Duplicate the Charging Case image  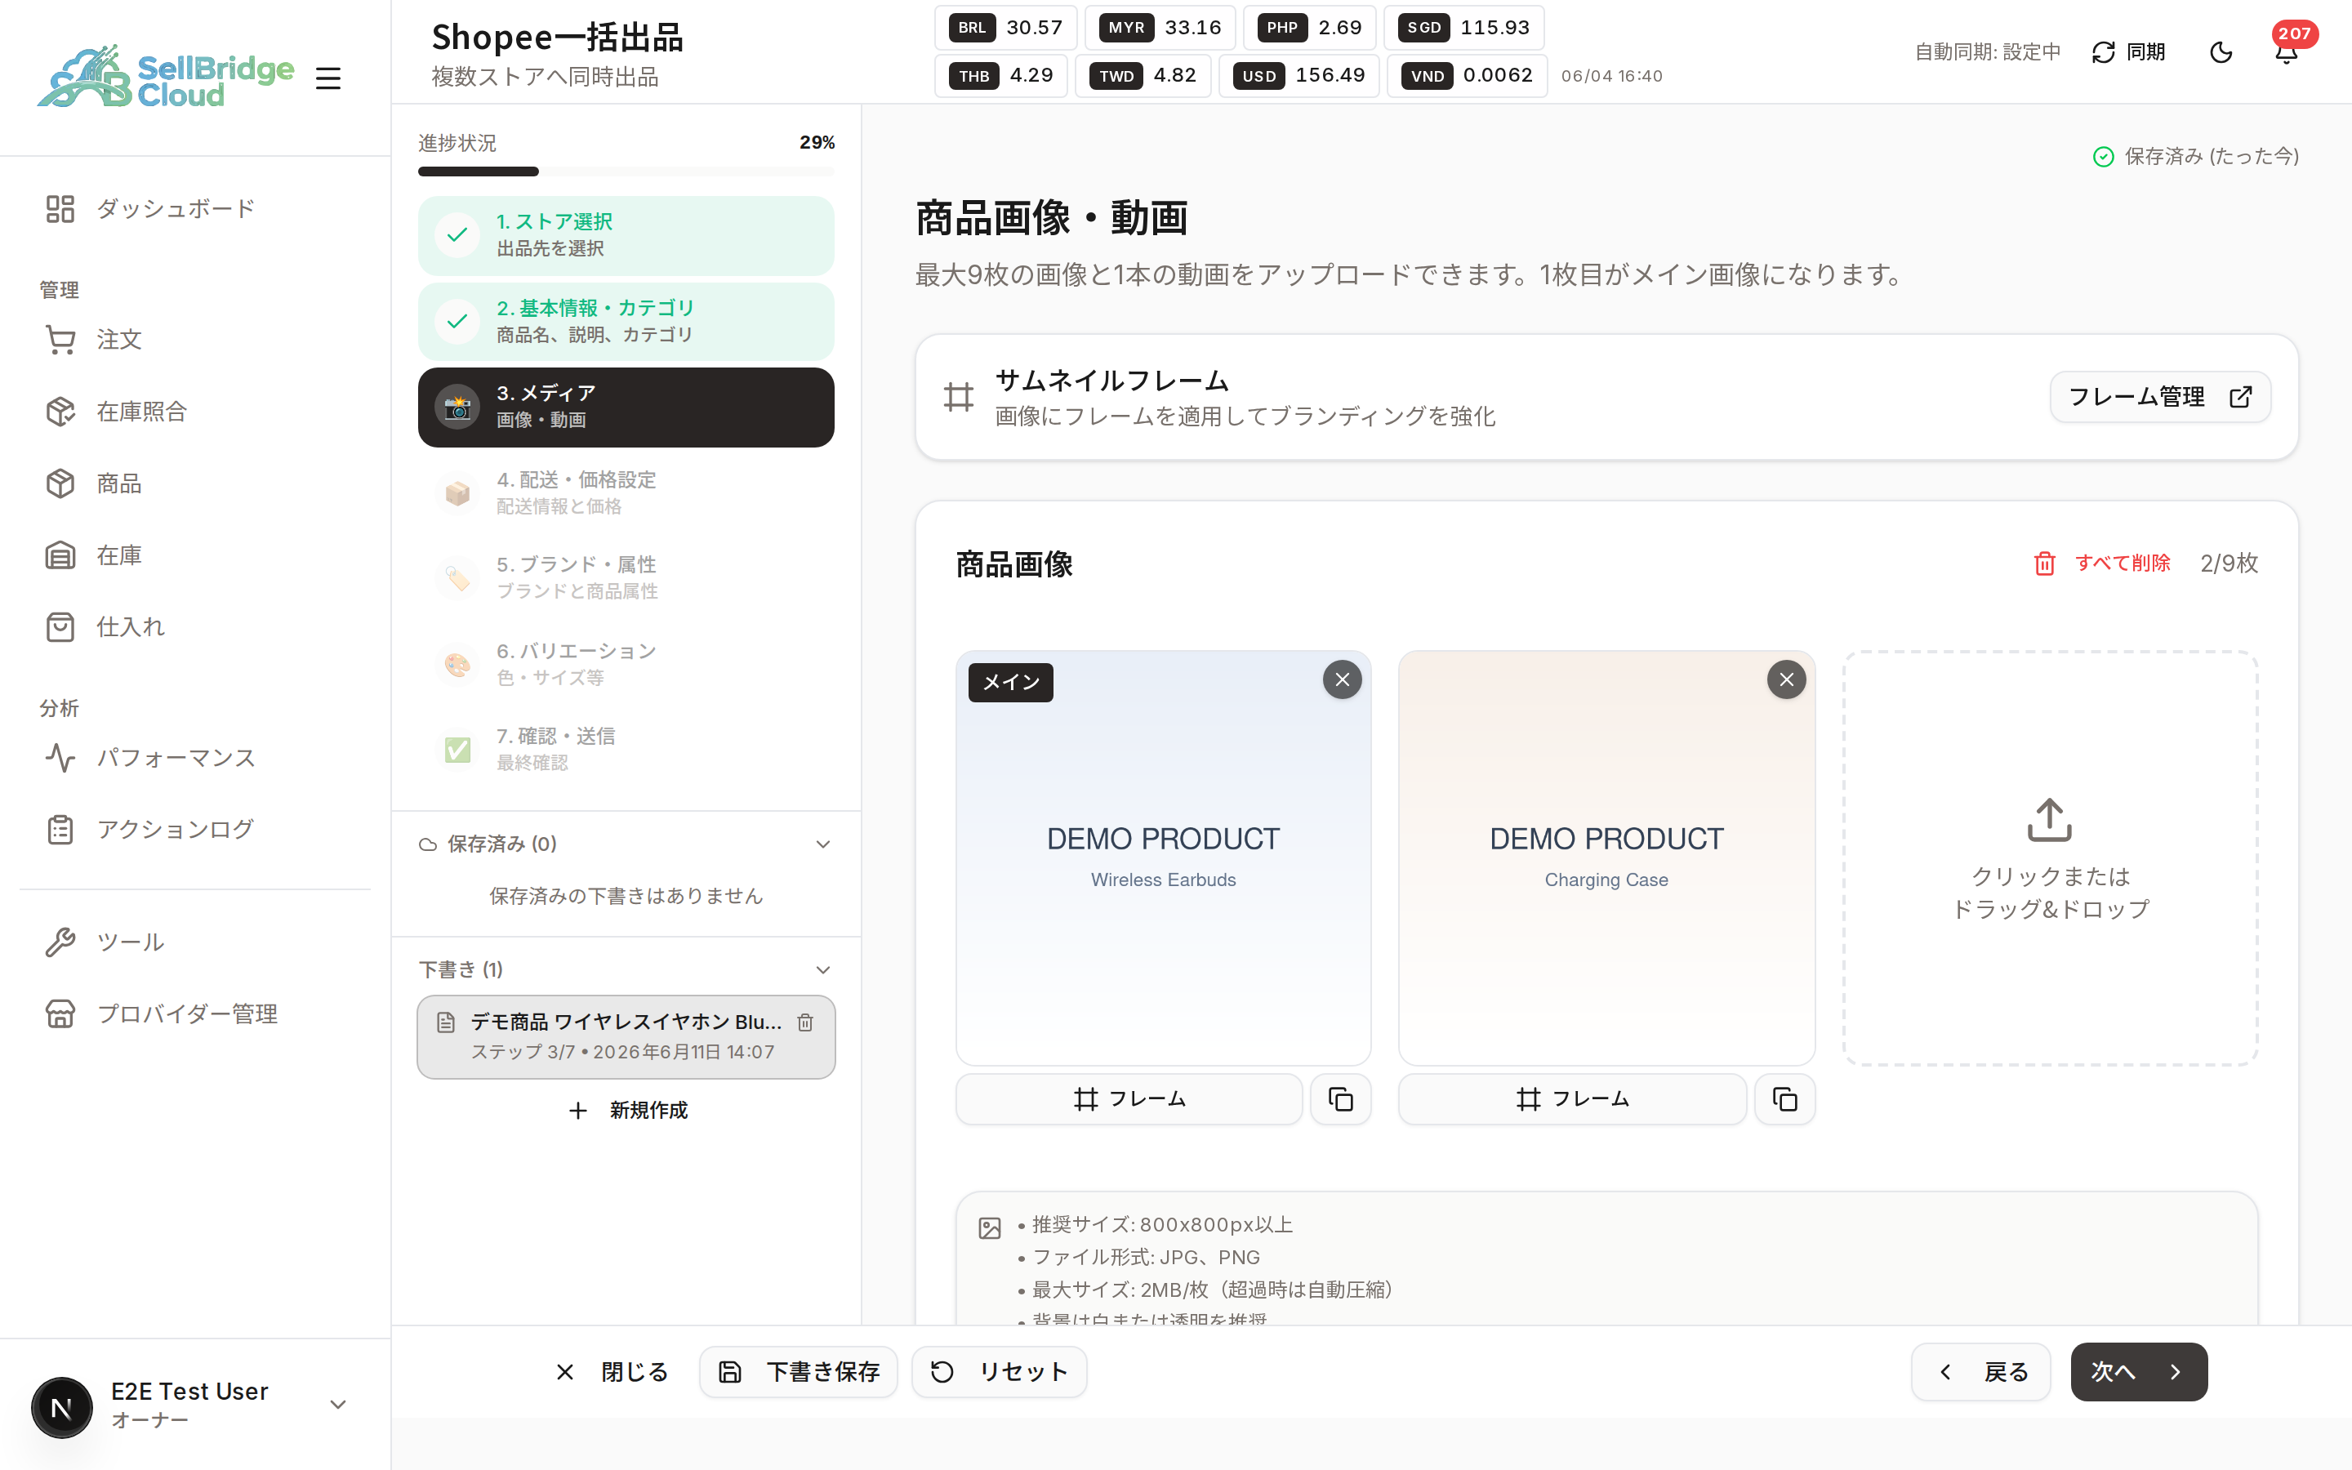[1784, 1099]
